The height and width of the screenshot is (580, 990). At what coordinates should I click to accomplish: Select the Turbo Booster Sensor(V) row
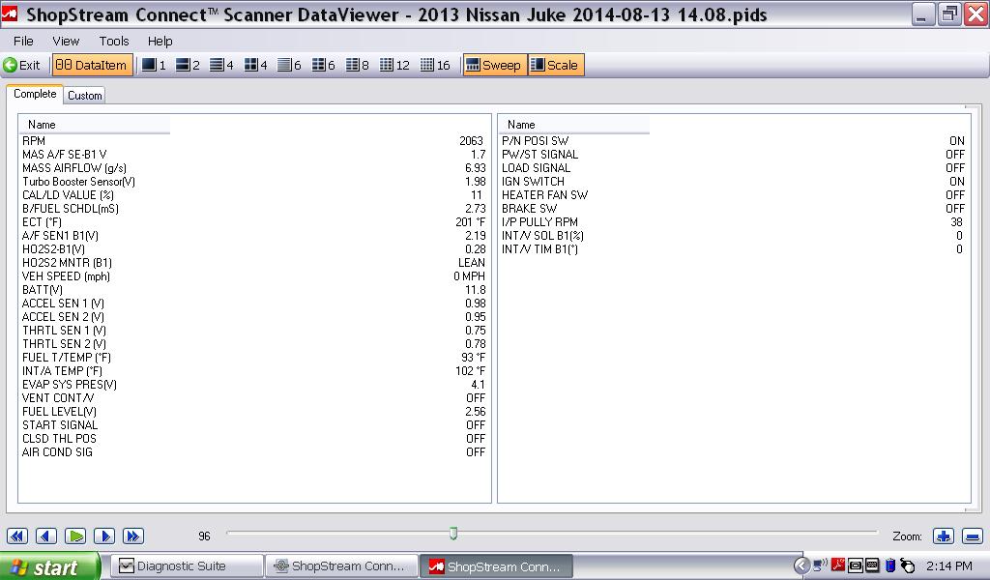254,181
